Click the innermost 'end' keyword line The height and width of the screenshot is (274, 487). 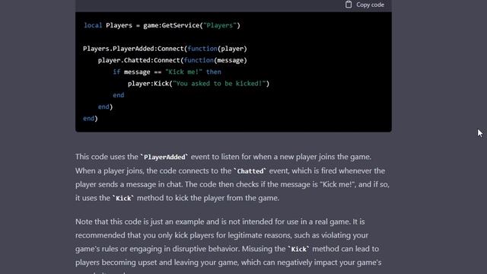(x=119, y=95)
